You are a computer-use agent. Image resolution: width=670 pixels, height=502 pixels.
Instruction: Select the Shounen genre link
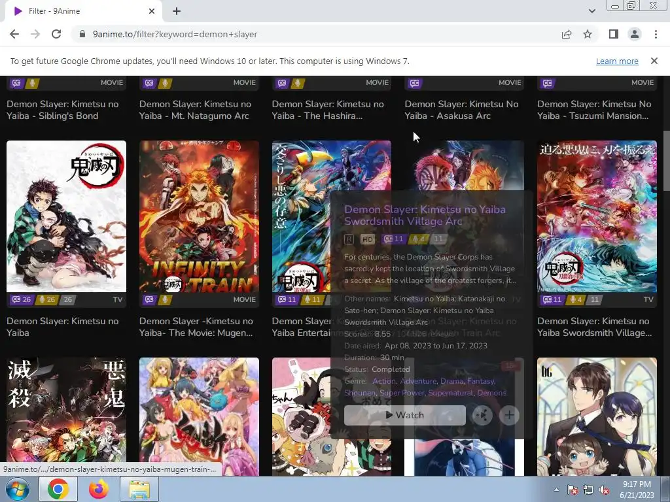point(359,393)
